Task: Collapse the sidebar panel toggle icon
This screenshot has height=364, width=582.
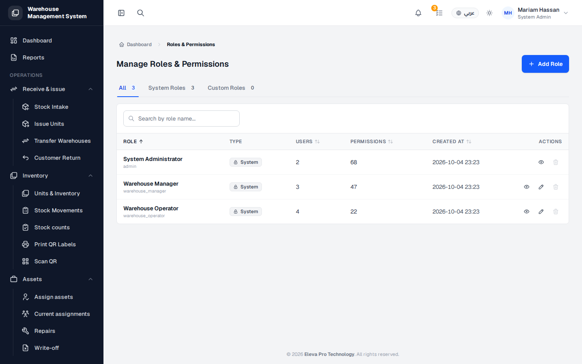Action: pyautogui.click(x=121, y=13)
